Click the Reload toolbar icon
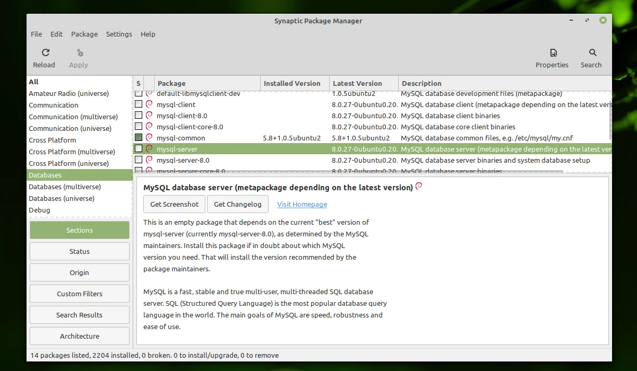Image resolution: width=637 pixels, height=371 pixels. coord(46,52)
